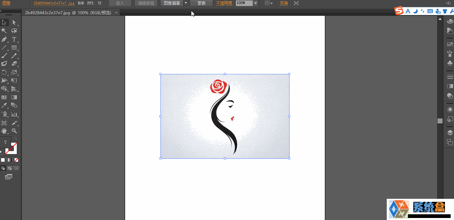
Task: Select the Blob Brush tool
Action: point(4,64)
